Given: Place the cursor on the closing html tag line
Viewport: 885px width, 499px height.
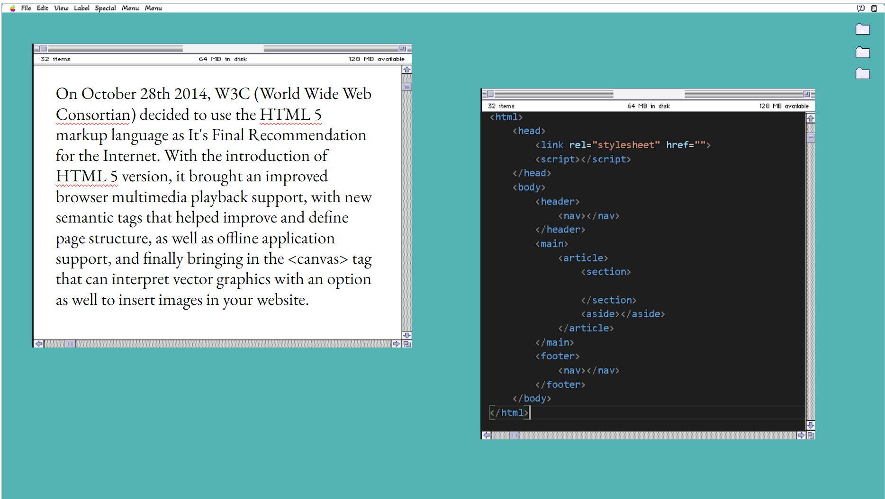Looking at the screenshot, I should pos(510,412).
